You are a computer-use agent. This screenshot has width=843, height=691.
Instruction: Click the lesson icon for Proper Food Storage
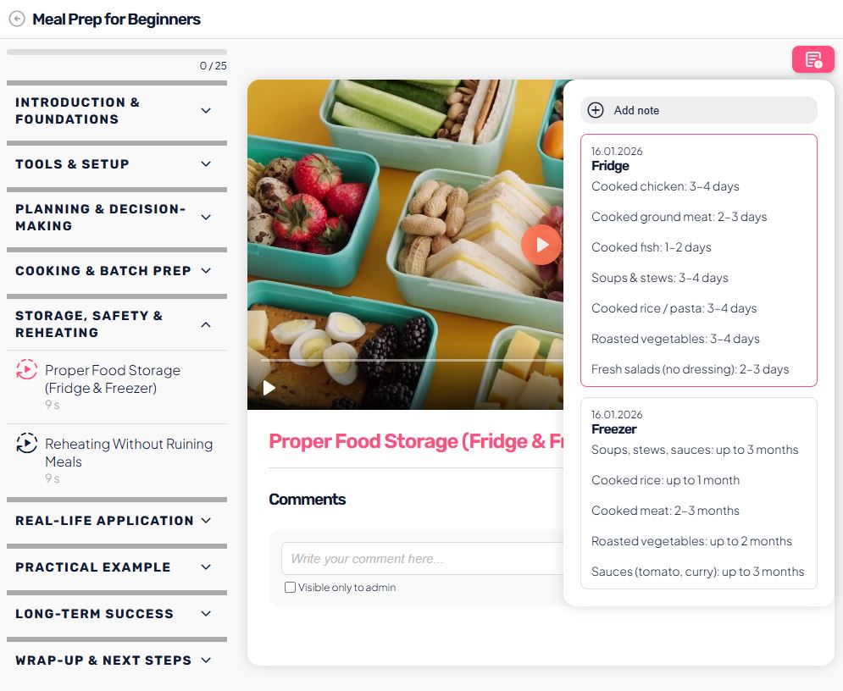[x=26, y=370]
